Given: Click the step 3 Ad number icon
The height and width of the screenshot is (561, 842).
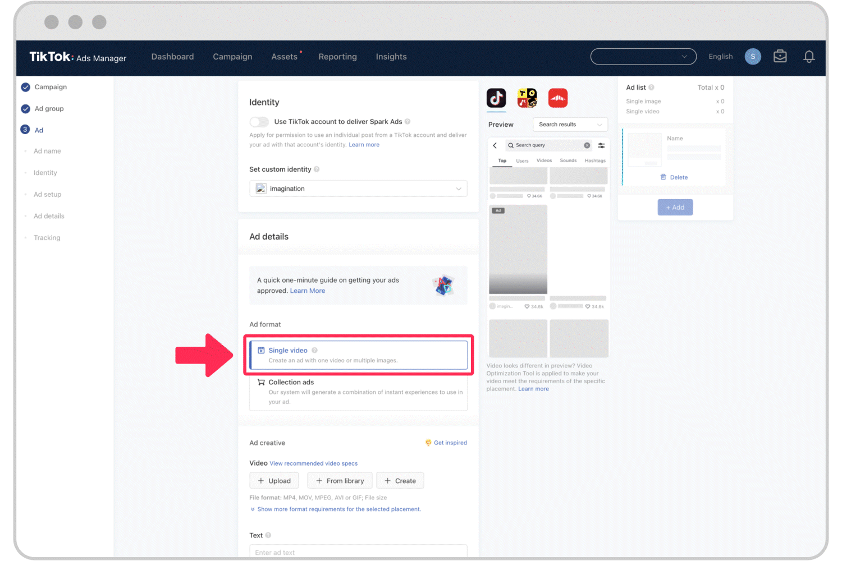Looking at the screenshot, I should pyautogui.click(x=25, y=130).
